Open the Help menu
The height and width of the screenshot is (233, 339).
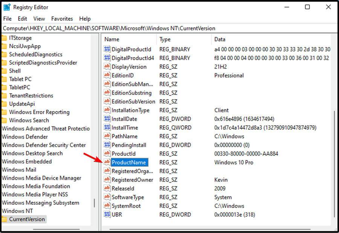[85, 18]
